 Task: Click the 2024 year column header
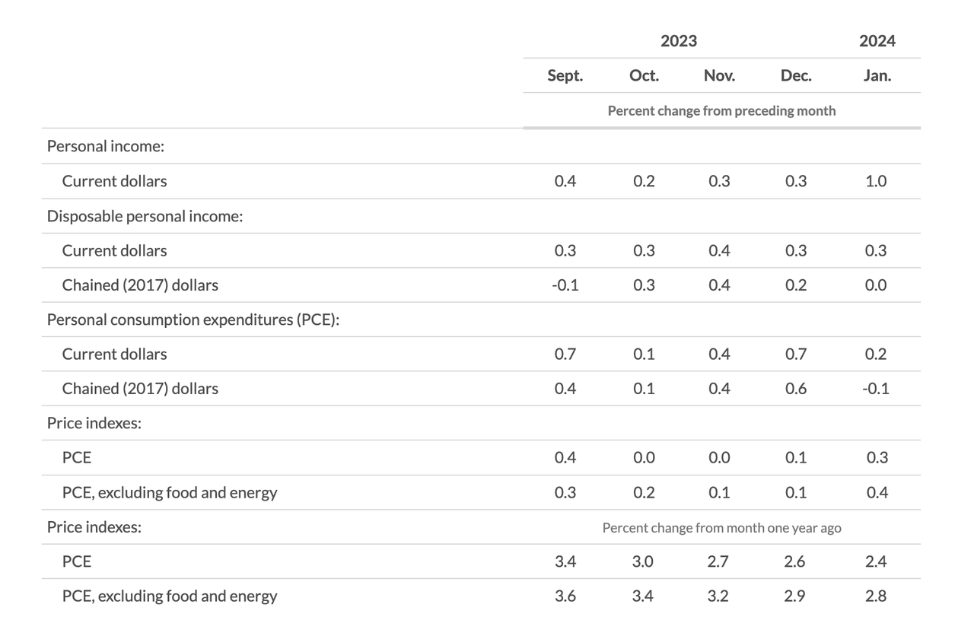[877, 41]
